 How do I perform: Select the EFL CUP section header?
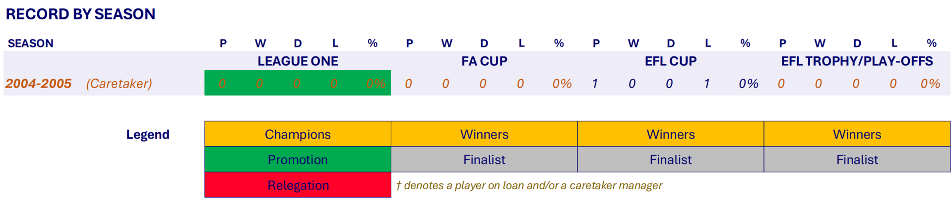pyautogui.click(x=670, y=61)
